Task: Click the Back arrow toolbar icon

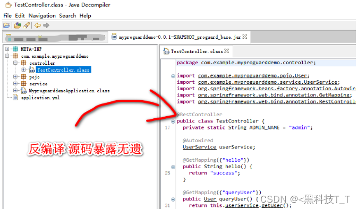Action: [37, 25]
